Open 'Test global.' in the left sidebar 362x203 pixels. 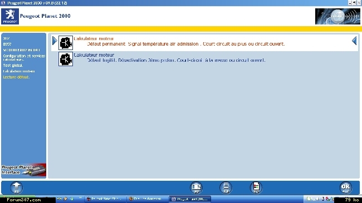13,66
